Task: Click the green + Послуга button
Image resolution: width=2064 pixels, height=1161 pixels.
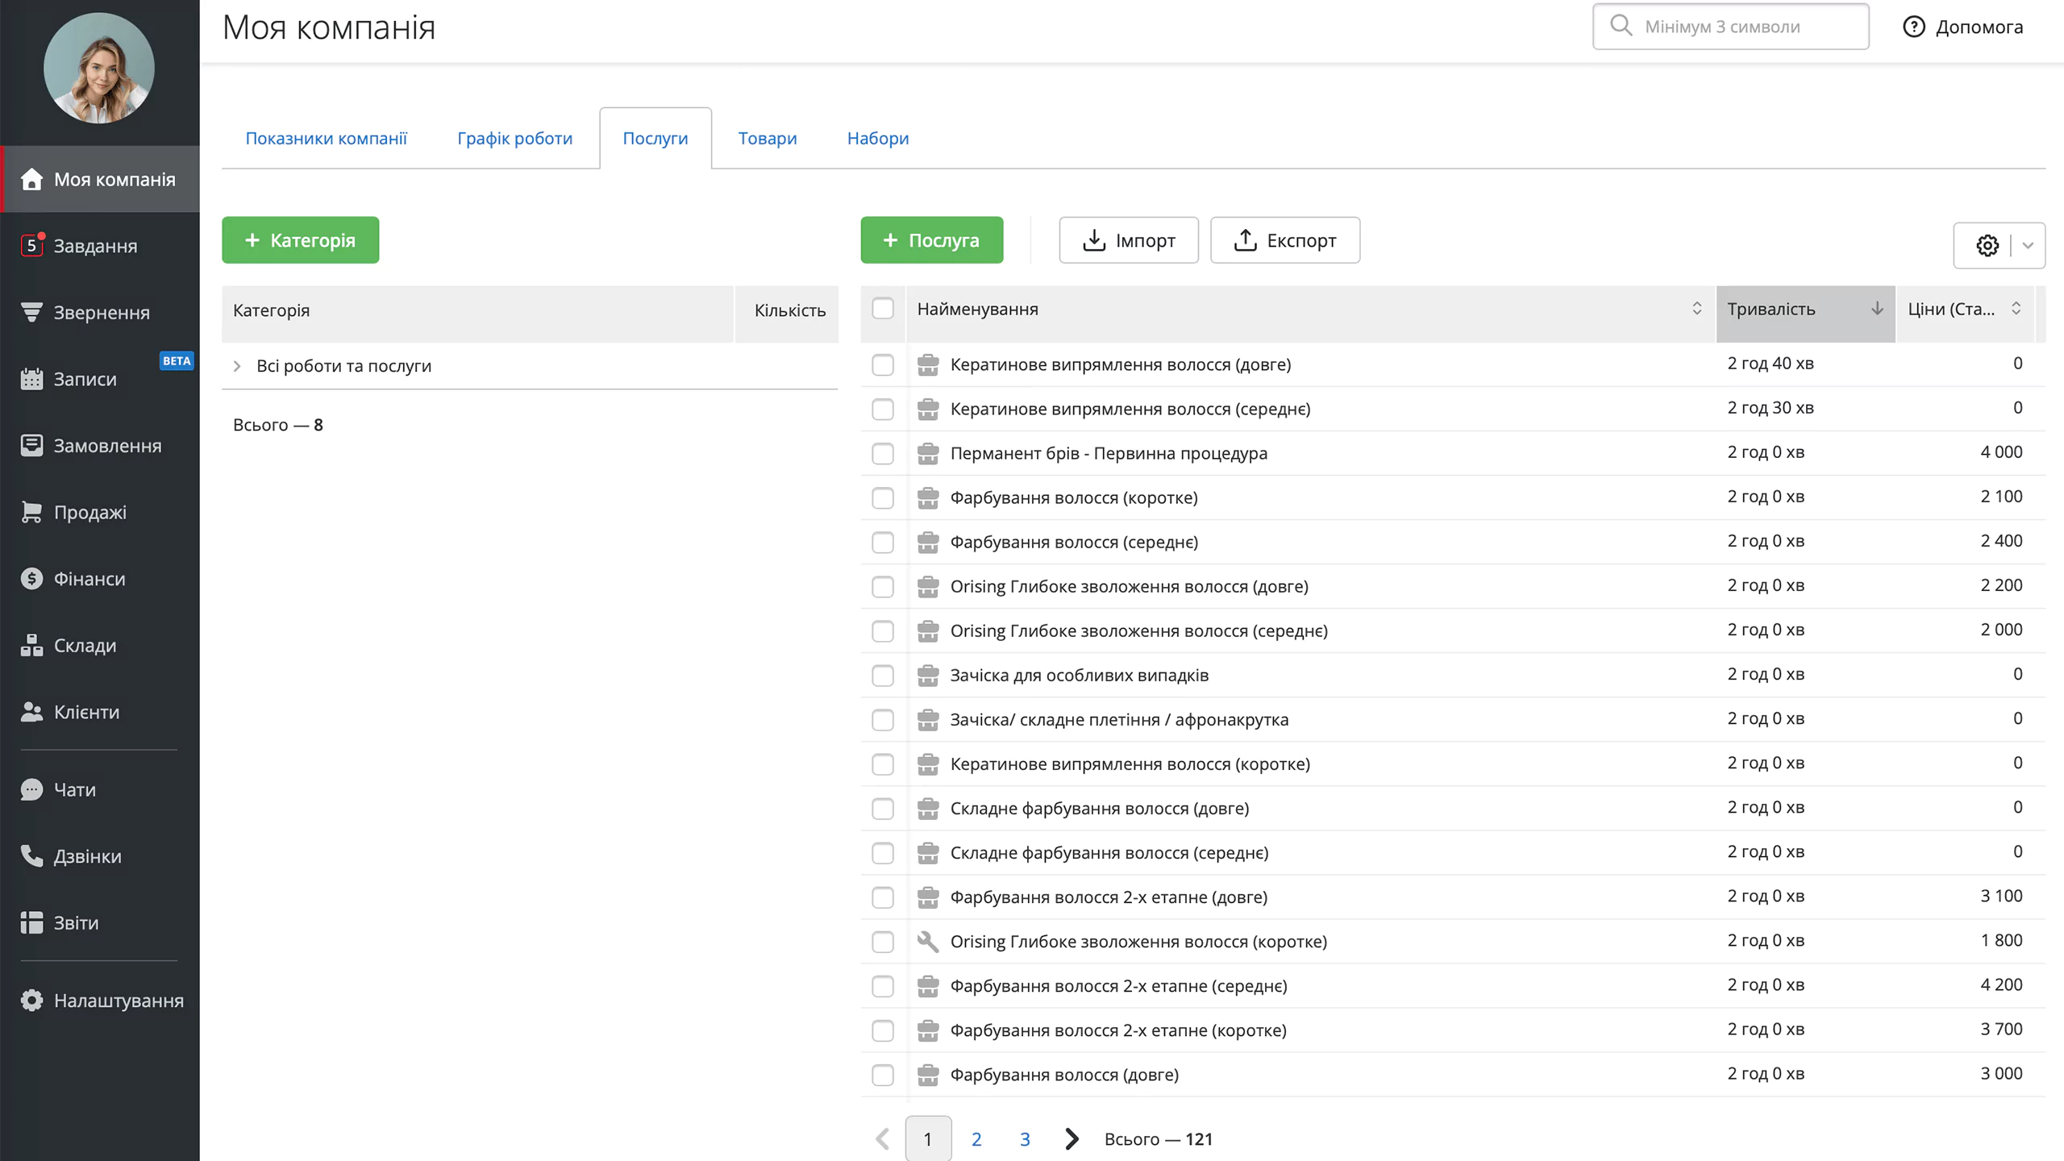Action: [931, 240]
